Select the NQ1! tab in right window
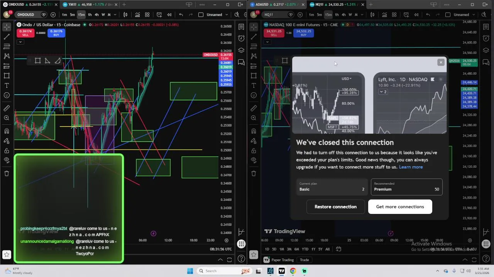 click(337, 5)
